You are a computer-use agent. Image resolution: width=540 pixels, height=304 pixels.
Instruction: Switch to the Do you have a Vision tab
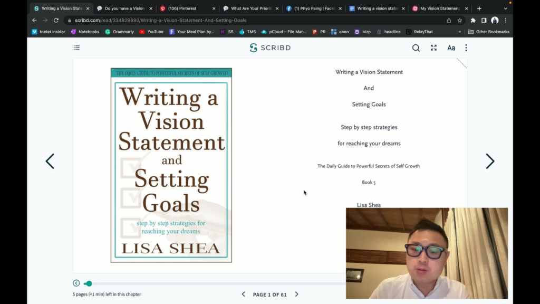coord(124,8)
